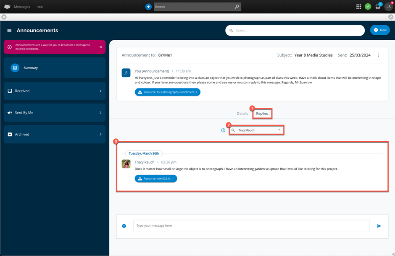
Task: Click the magnifier icon in top search bar
Action: coord(237,7)
